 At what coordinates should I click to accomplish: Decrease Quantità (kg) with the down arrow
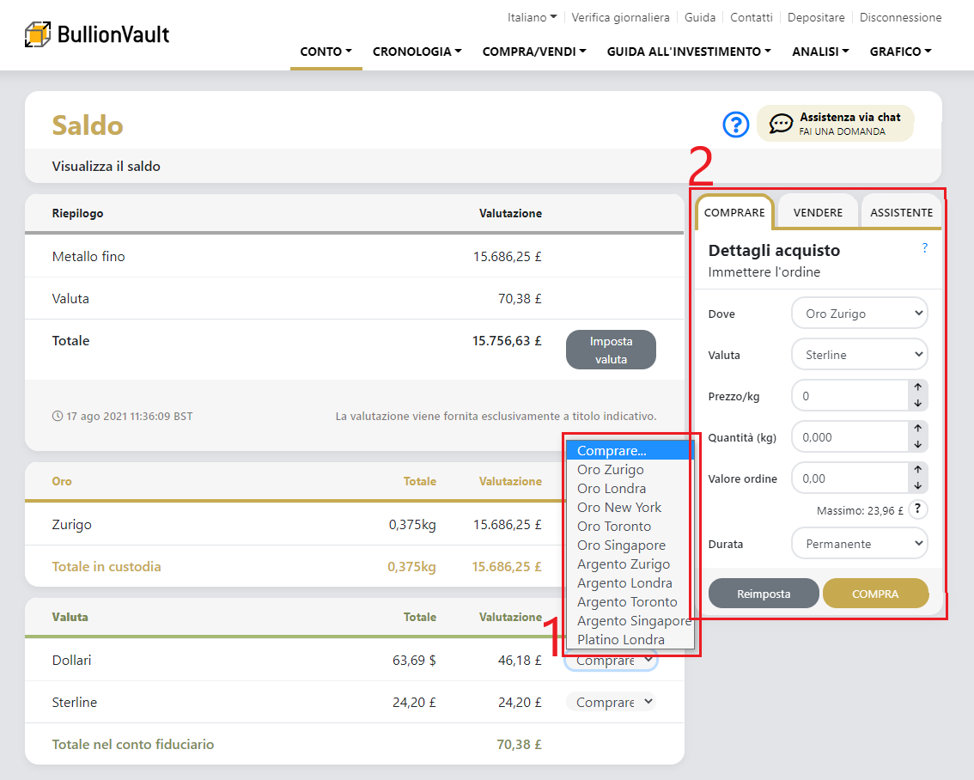[x=918, y=445]
